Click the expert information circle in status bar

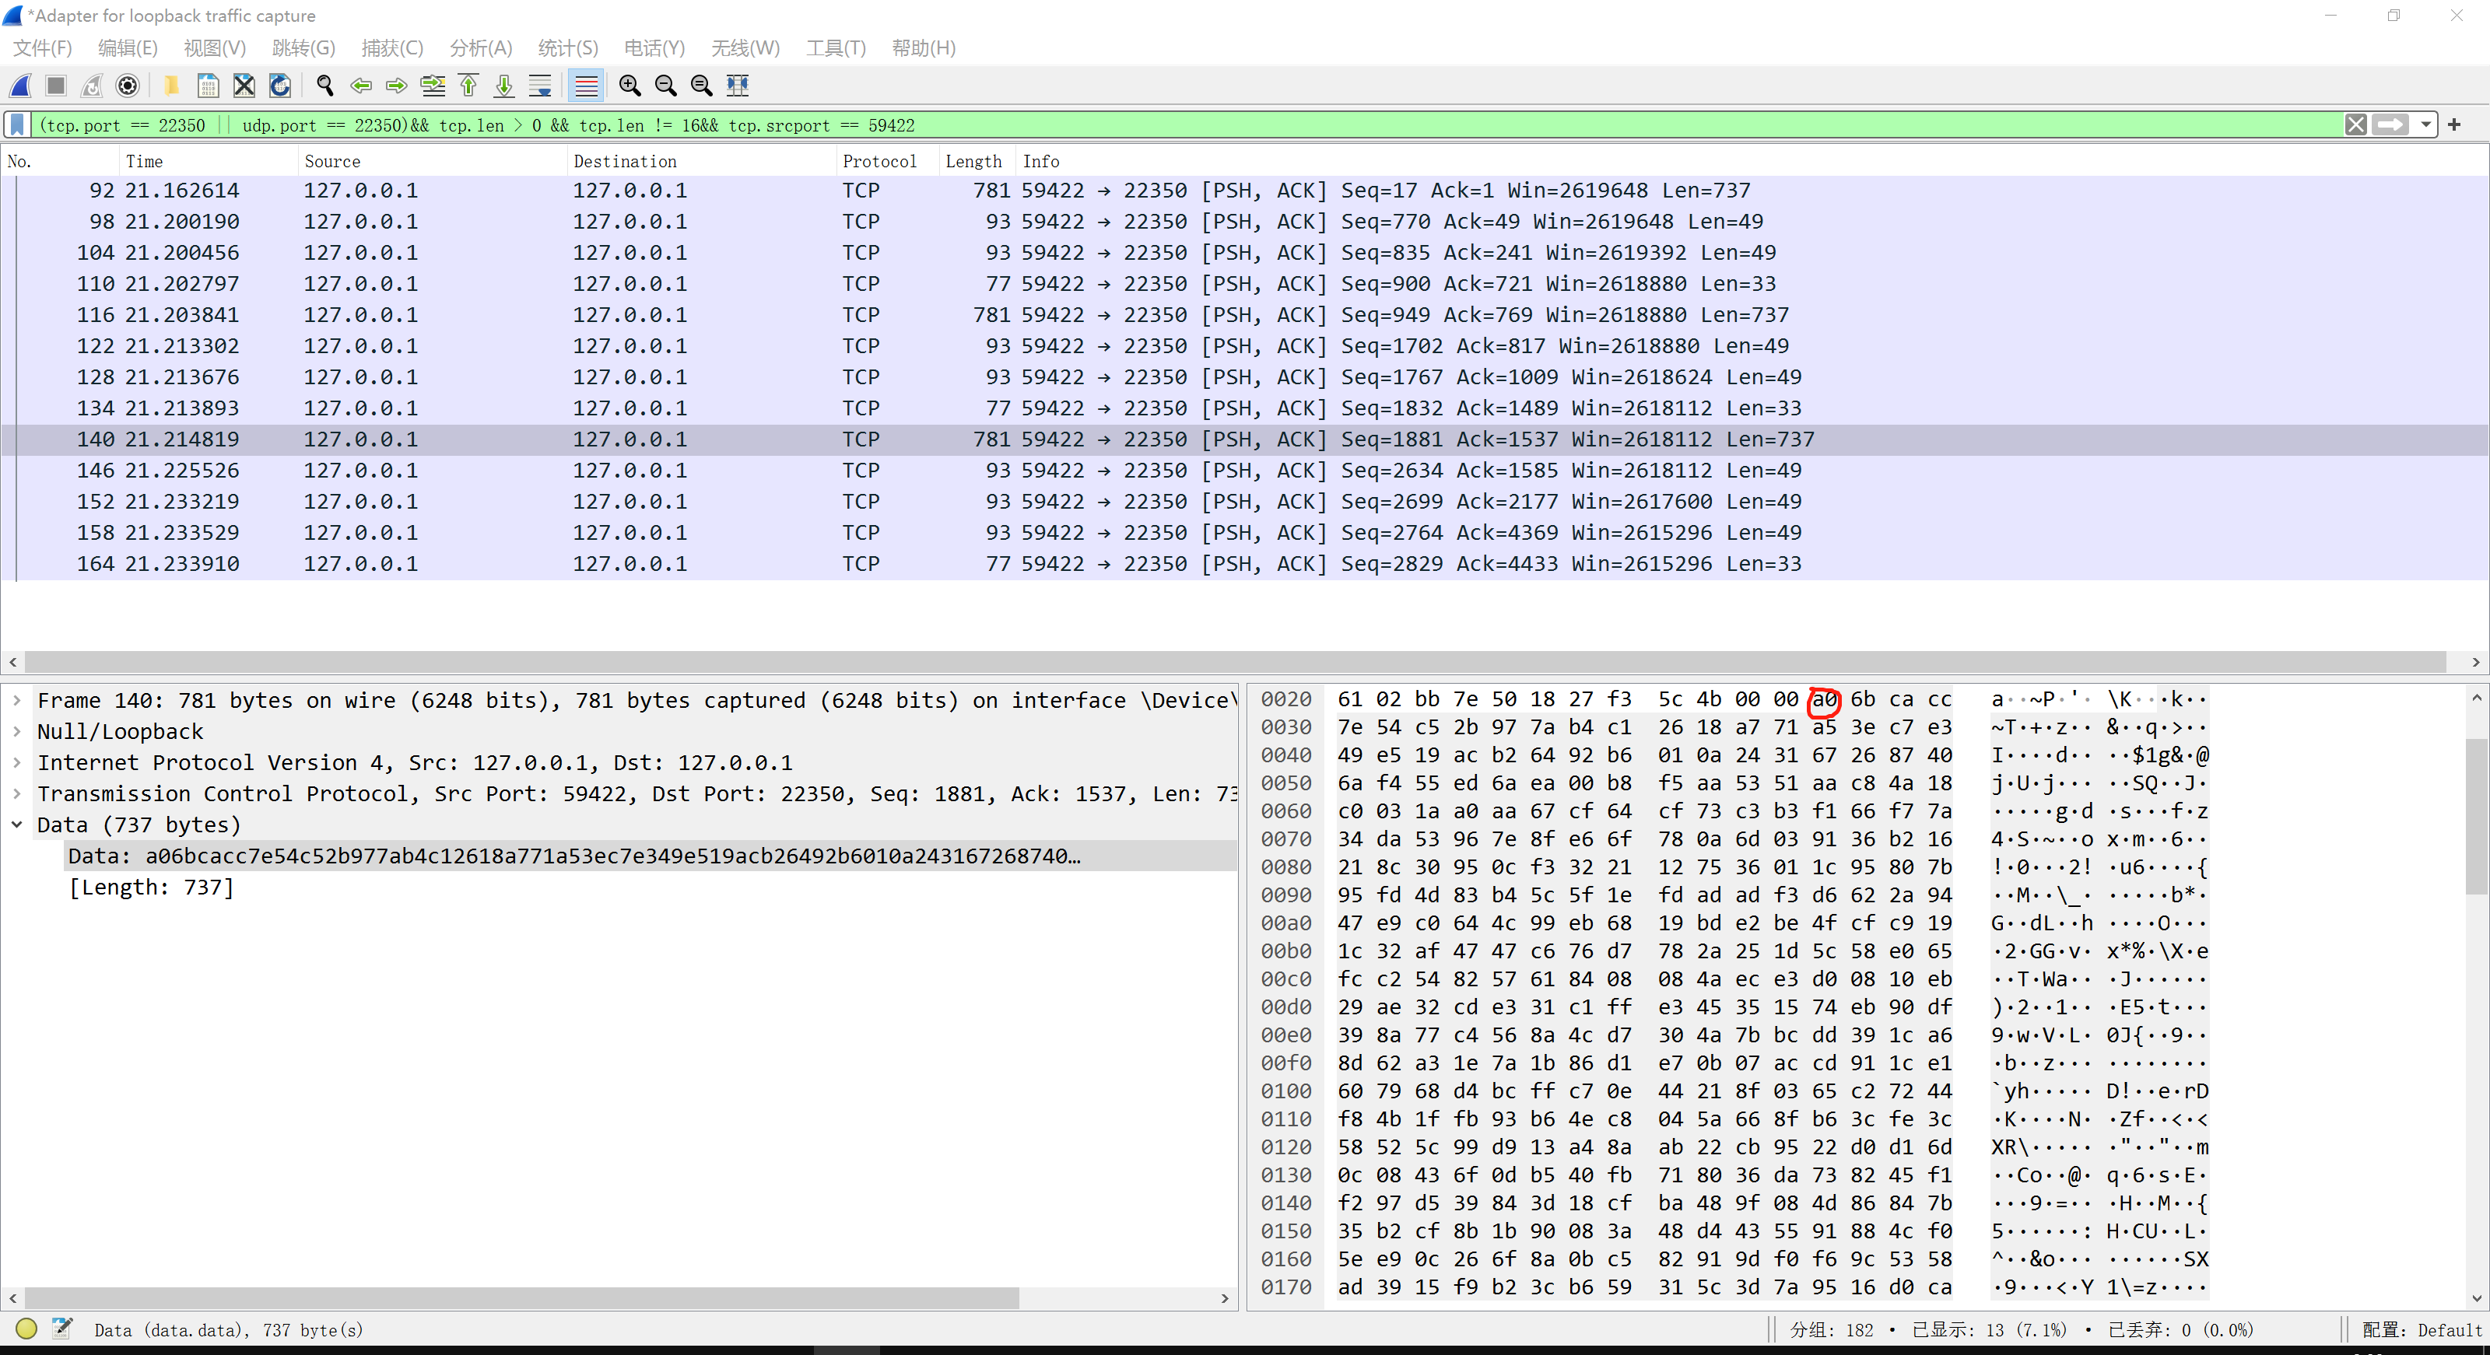click(26, 1329)
